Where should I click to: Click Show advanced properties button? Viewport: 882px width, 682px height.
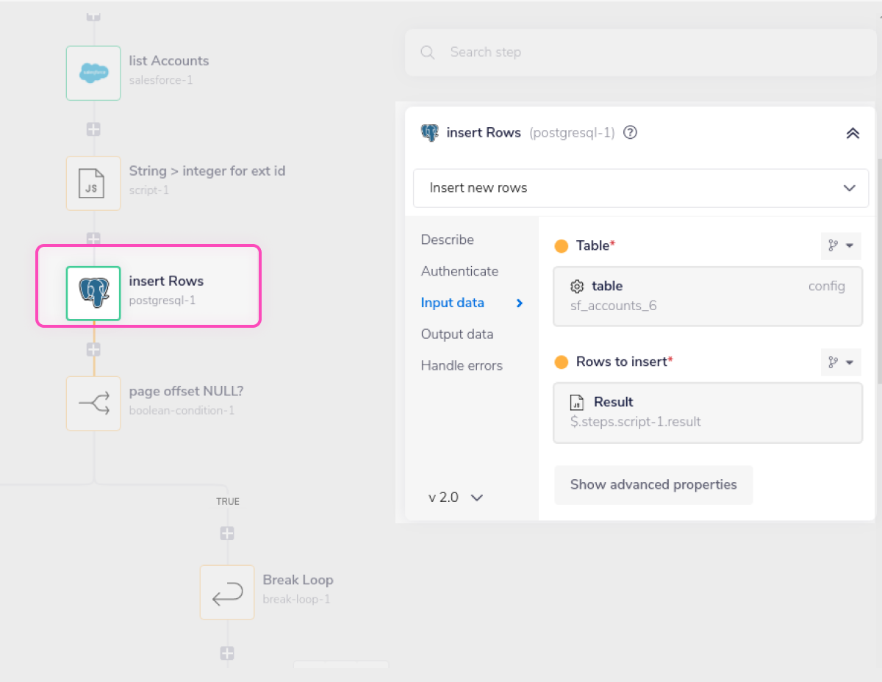(x=653, y=485)
